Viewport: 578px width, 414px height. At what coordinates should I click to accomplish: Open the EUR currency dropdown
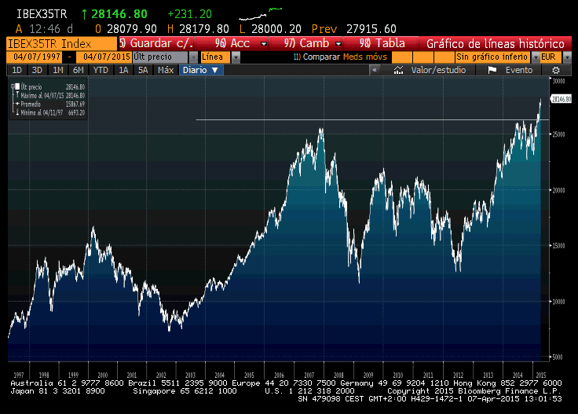[x=567, y=57]
